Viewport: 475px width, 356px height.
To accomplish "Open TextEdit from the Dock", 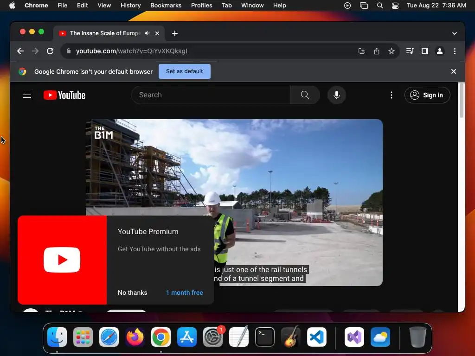I will click(x=239, y=337).
